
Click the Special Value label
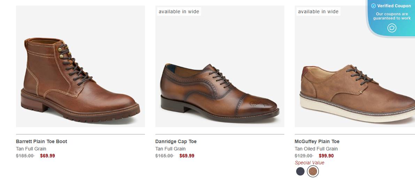pos(309,163)
